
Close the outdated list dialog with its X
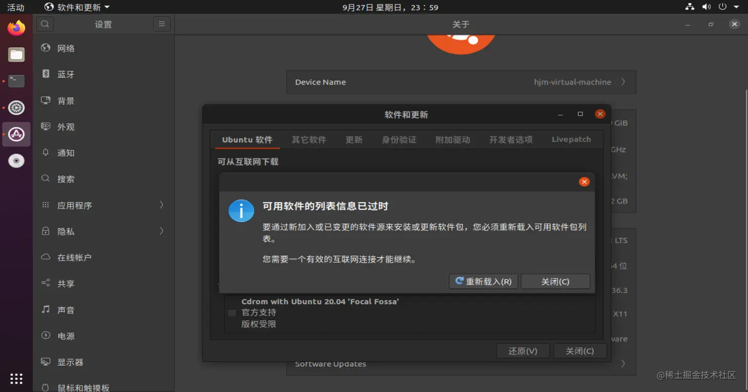click(x=584, y=182)
